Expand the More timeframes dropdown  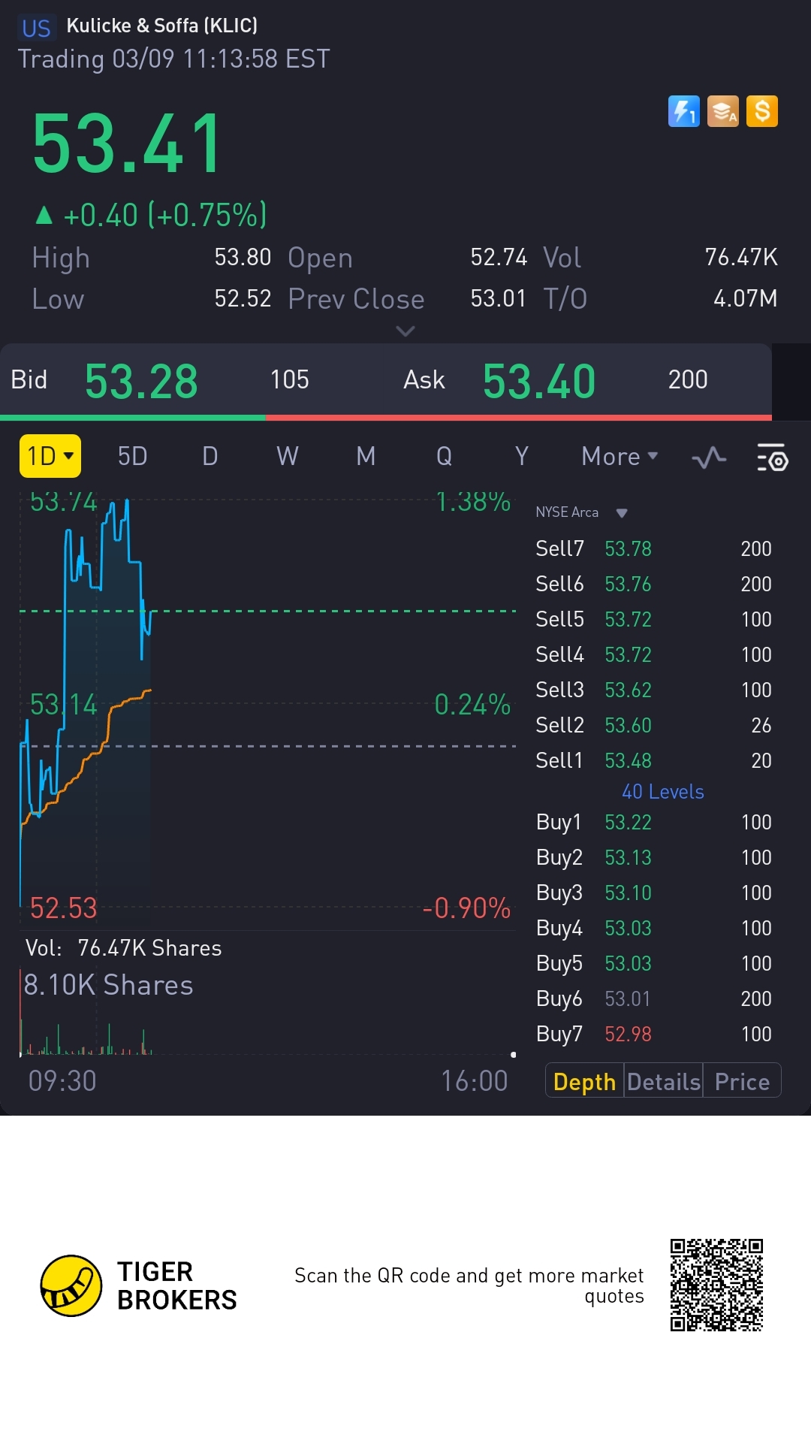(x=620, y=457)
